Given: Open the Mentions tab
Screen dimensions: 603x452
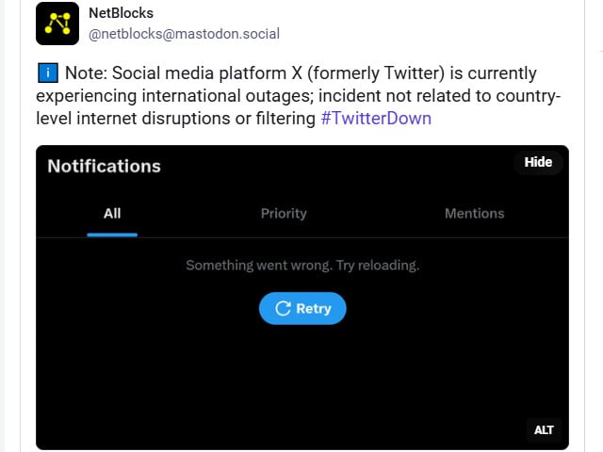Looking at the screenshot, I should 474,214.
